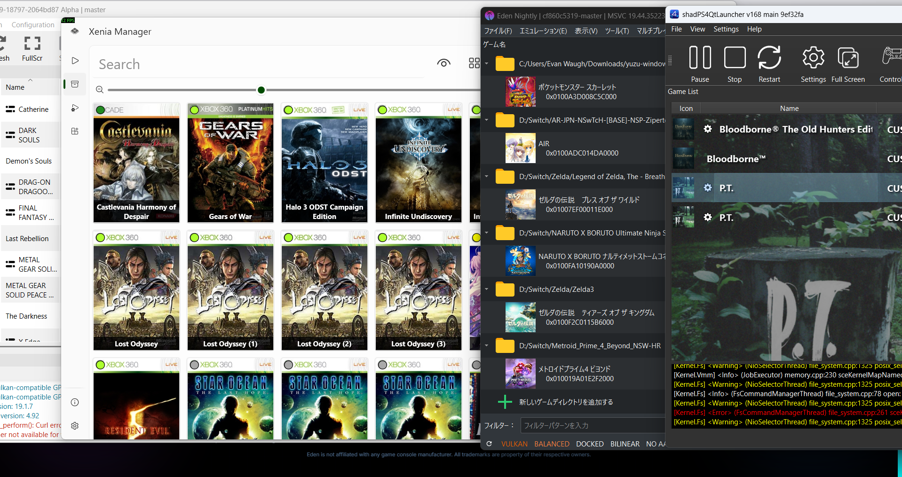Select the Infinite Undiscovery cover
Viewport: 902px width, 477px height.
419,163
